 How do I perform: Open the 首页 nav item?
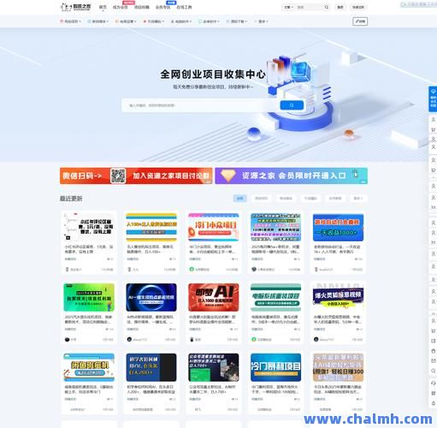(103, 7)
